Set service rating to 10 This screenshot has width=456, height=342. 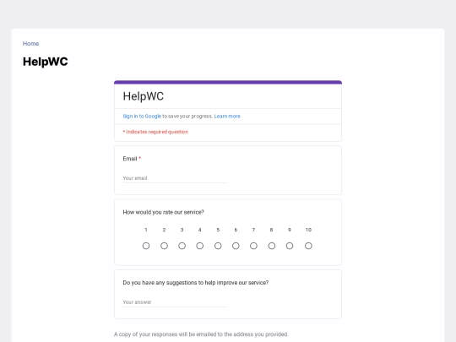308,246
